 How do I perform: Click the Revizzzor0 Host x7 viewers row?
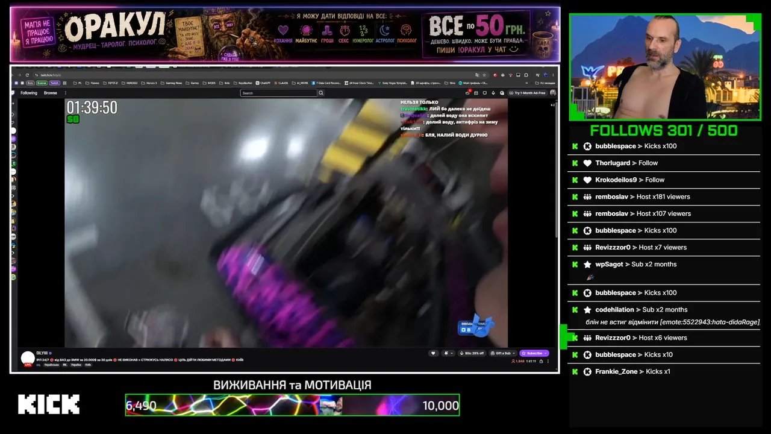pos(664,247)
